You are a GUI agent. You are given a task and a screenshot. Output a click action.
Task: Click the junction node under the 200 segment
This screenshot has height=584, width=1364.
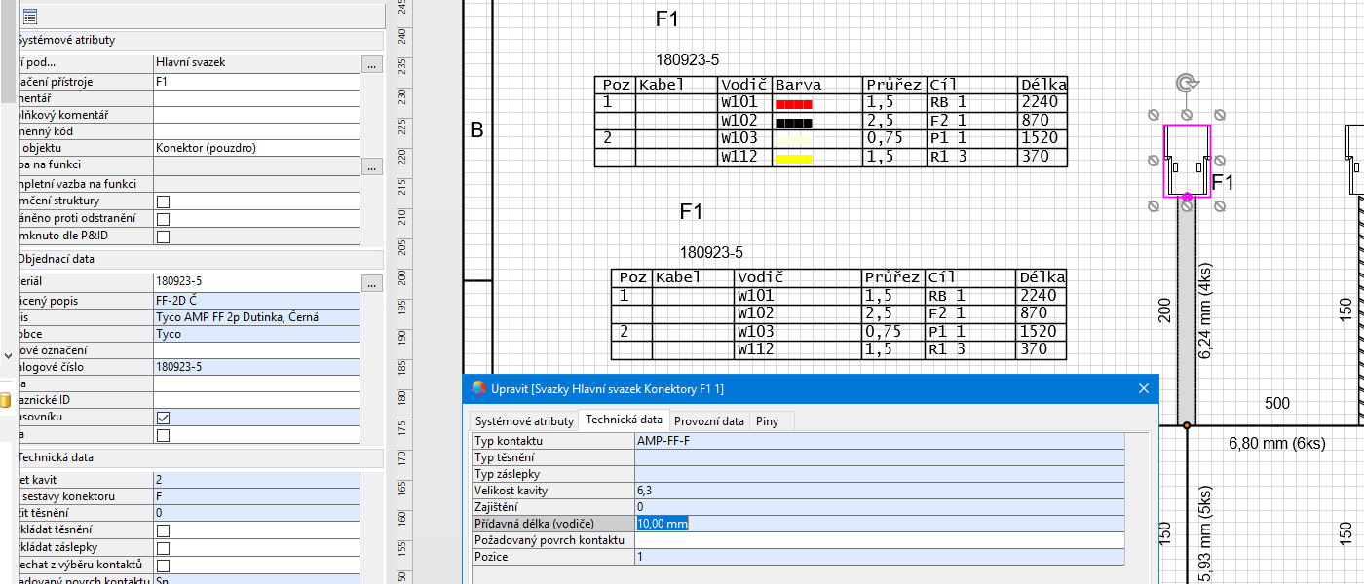click(1186, 425)
